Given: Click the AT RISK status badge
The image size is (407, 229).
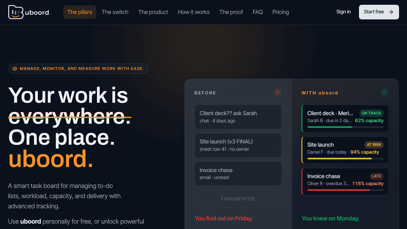Looking at the screenshot, I should click(374, 145).
